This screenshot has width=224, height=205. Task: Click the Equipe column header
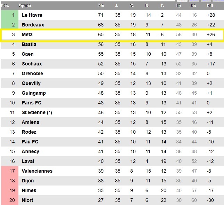(x=24, y=6)
